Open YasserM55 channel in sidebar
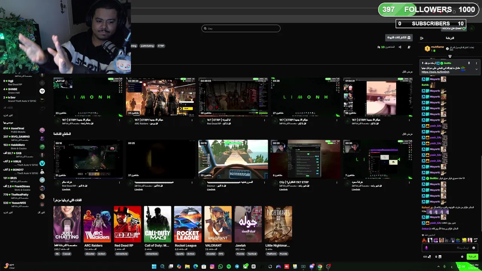Image resolution: width=482 pixels, height=271 pixels. [23, 204]
